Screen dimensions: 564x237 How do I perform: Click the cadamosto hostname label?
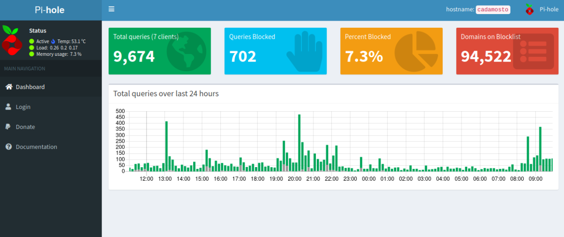[x=493, y=9]
